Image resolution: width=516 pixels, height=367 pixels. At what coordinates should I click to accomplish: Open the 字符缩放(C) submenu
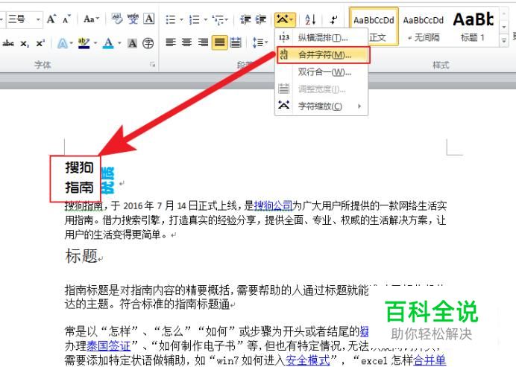click(x=321, y=106)
